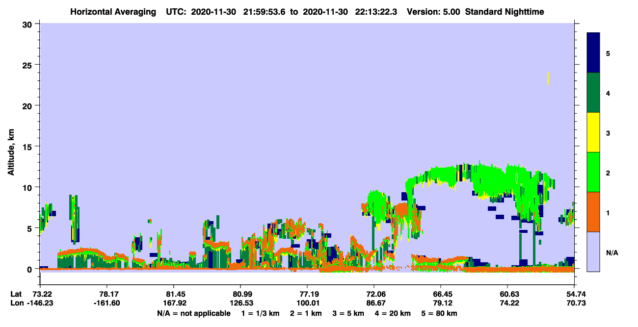
Task: Click longitude value -146.23
Action: point(40,303)
